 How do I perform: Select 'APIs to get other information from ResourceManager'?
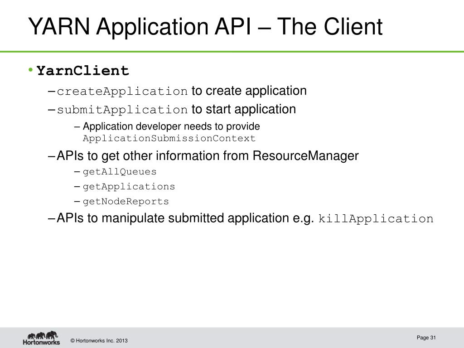(x=208, y=156)
